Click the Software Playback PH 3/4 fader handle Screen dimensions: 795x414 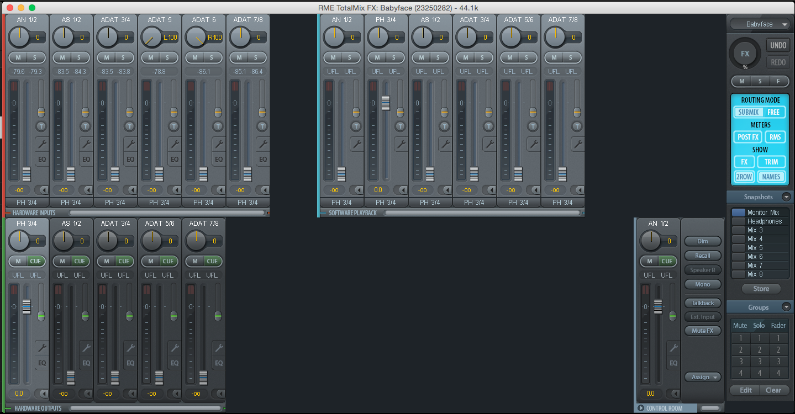pos(386,103)
